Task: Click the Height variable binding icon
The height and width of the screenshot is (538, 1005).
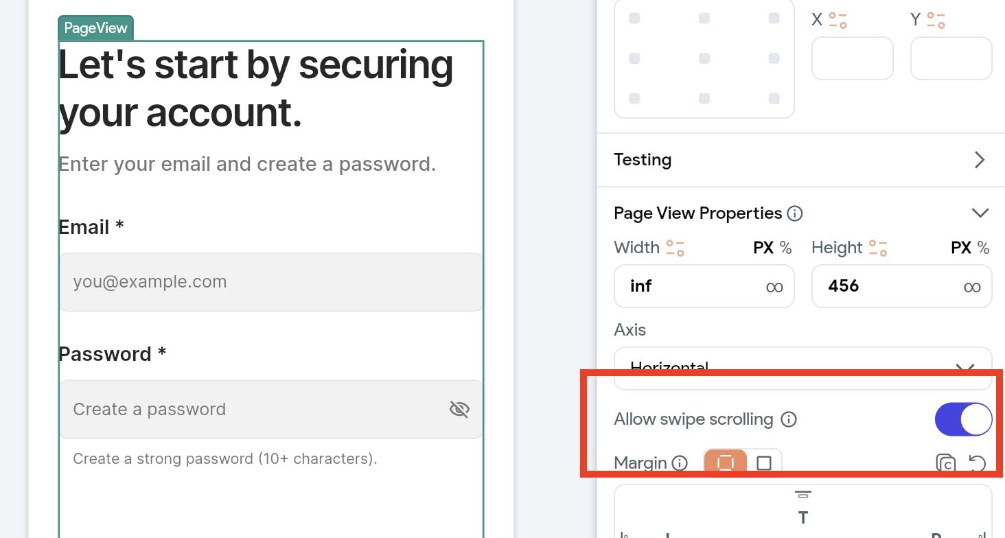Action: (878, 248)
